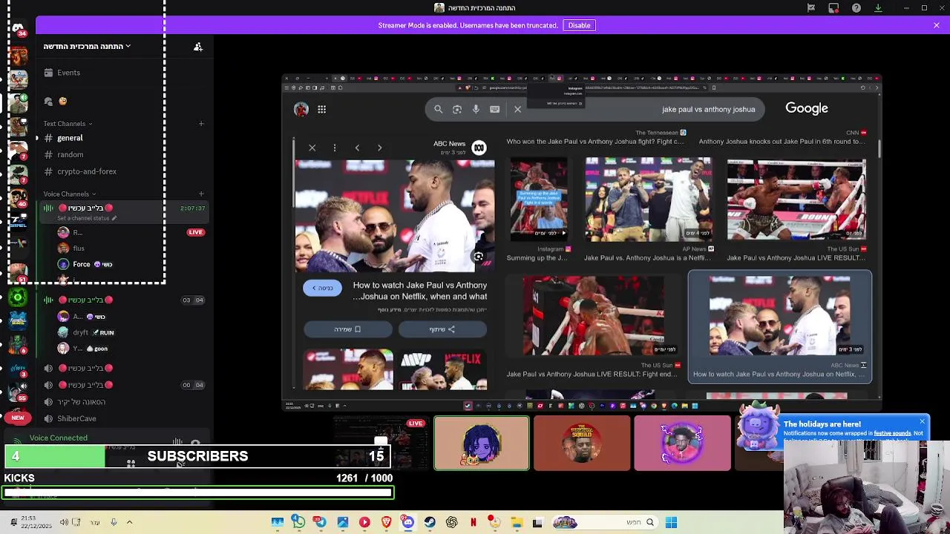
Task: Open the Google apps grid icon
Action: (321, 110)
